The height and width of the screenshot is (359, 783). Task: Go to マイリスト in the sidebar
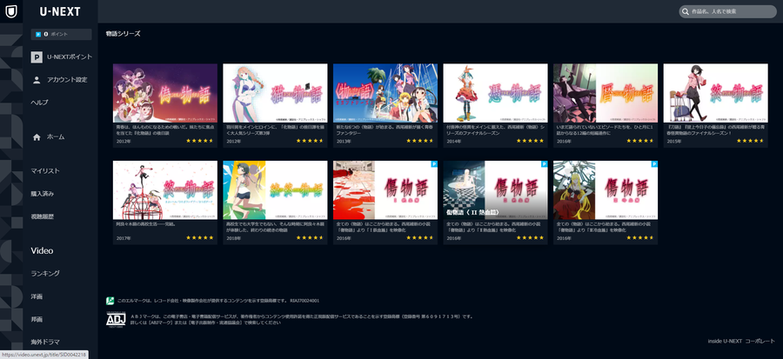pos(45,171)
